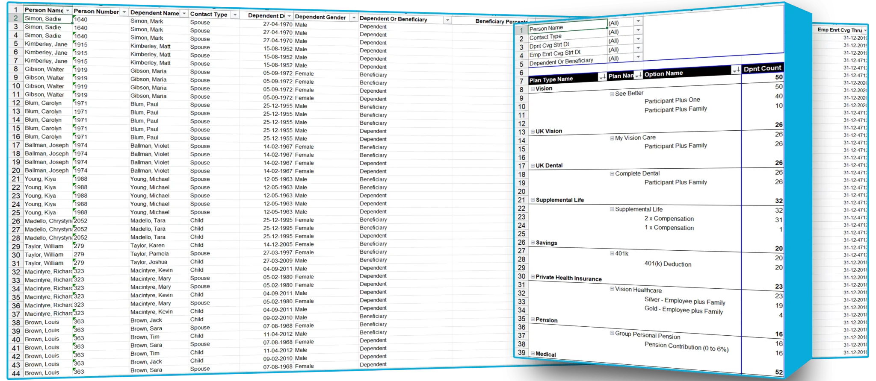Collapse the Group Personal Pension plan
Screen dimensions: 876x381
point(612,333)
